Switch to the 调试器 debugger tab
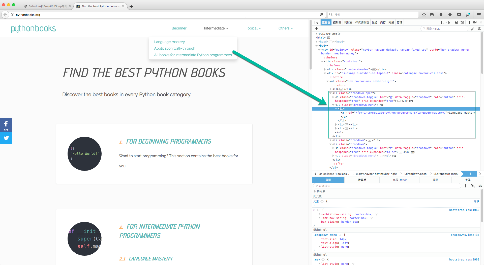 [348, 22]
